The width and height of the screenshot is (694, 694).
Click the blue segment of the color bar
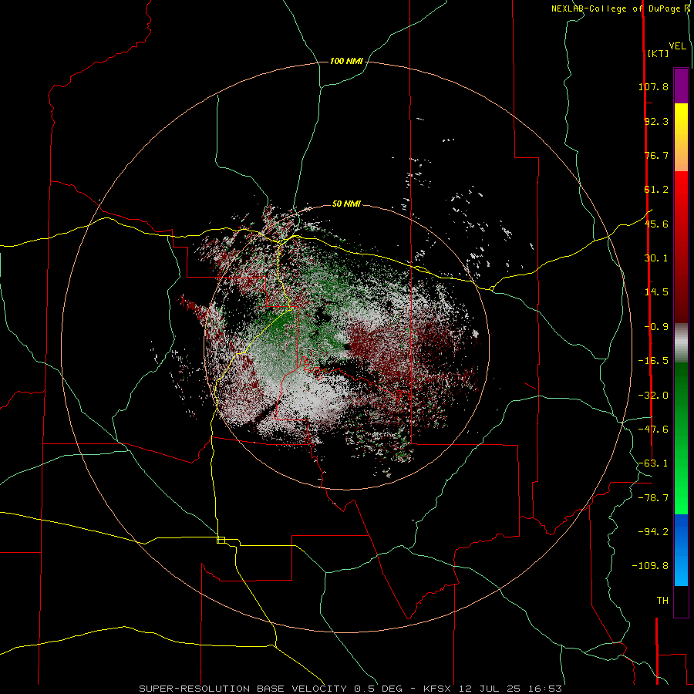pos(681,550)
